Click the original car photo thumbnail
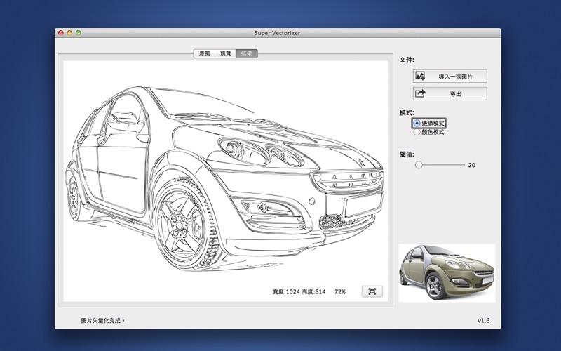Image resolution: width=561 pixels, height=351 pixels. click(447, 273)
